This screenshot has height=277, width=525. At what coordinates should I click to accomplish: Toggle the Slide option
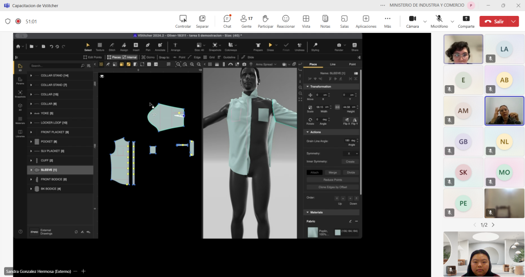[x=248, y=57]
